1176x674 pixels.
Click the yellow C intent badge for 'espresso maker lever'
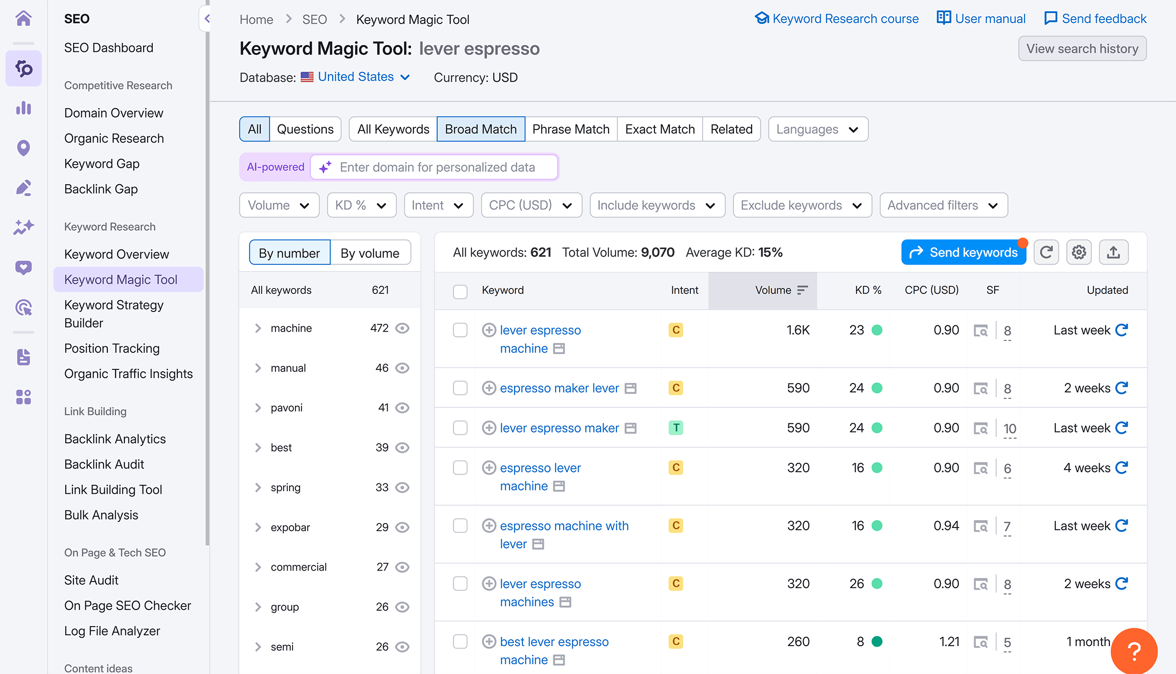(676, 388)
